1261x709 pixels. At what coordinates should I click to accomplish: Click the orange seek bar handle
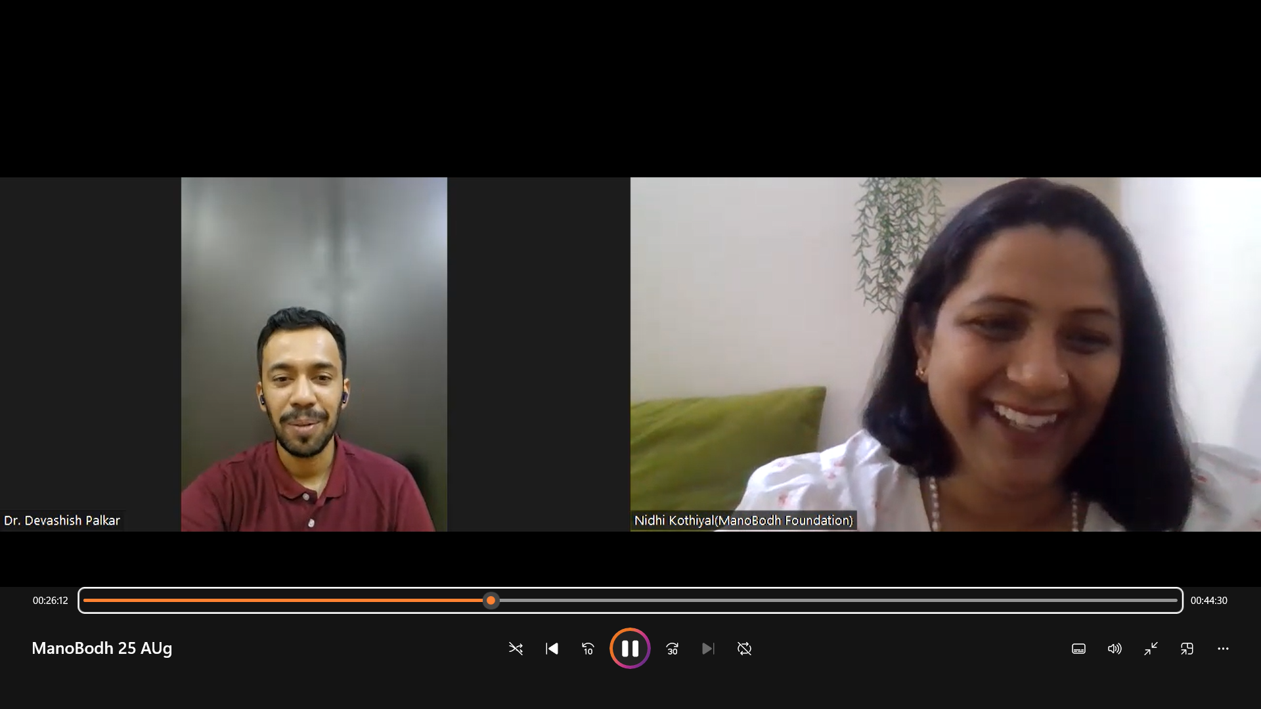click(491, 601)
